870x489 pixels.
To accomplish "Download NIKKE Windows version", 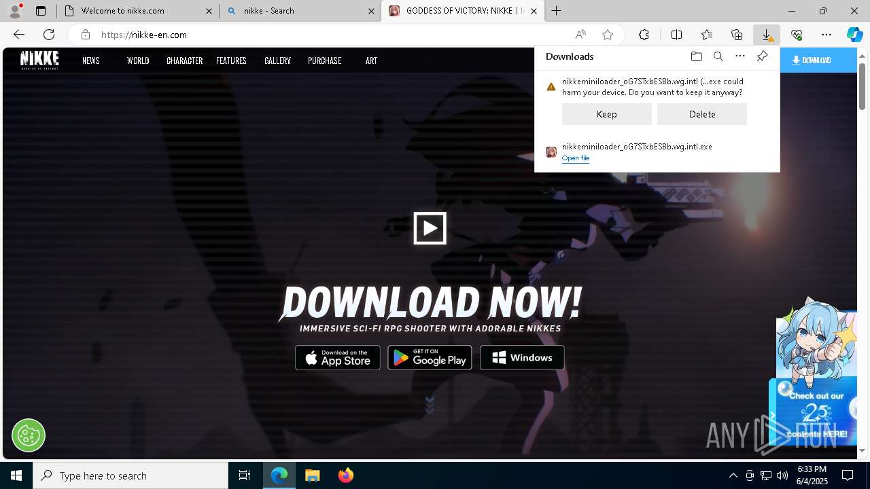I will (x=522, y=358).
